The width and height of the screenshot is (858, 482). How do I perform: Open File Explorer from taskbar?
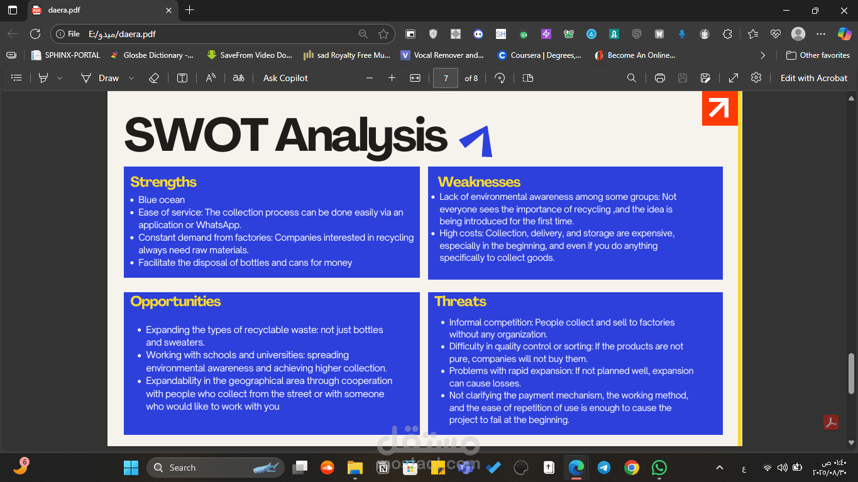pos(355,468)
